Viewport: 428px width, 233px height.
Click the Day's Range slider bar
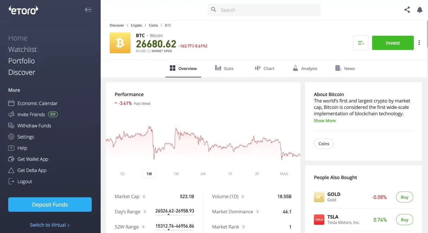pyautogui.click(x=175, y=214)
